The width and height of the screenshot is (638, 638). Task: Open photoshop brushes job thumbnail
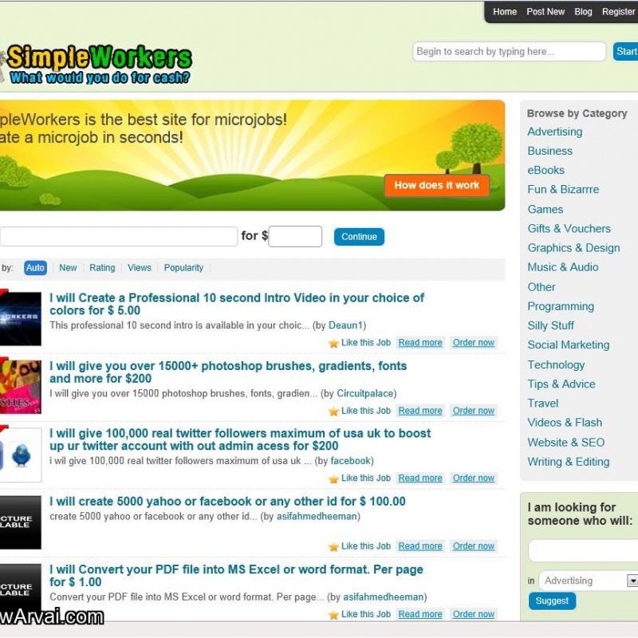pos(20,387)
